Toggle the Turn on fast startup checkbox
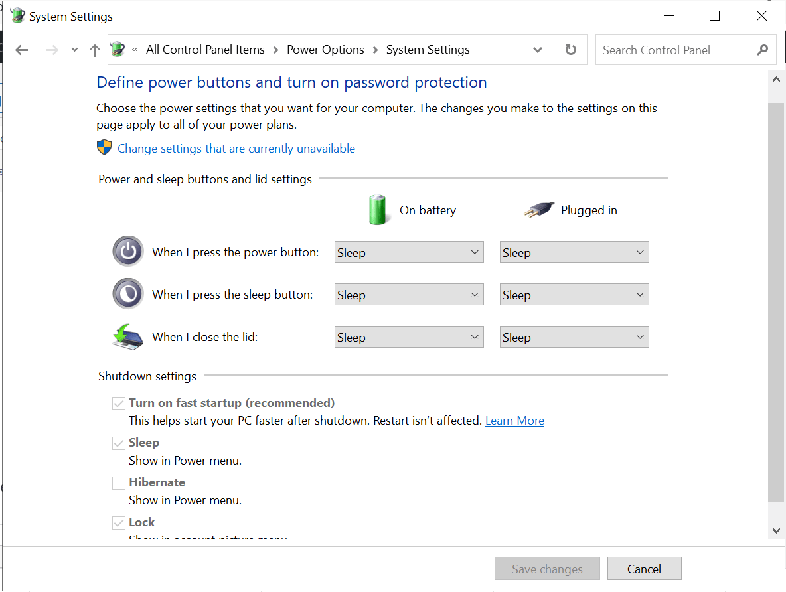786x592 pixels. (119, 403)
